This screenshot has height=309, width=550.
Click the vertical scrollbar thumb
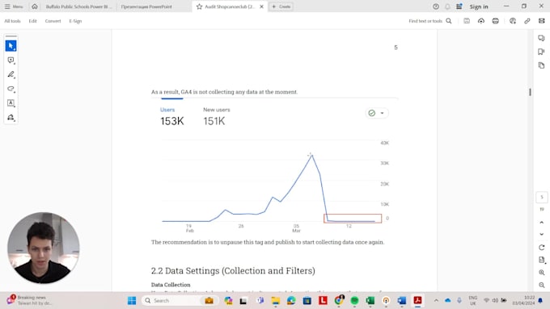(530, 92)
